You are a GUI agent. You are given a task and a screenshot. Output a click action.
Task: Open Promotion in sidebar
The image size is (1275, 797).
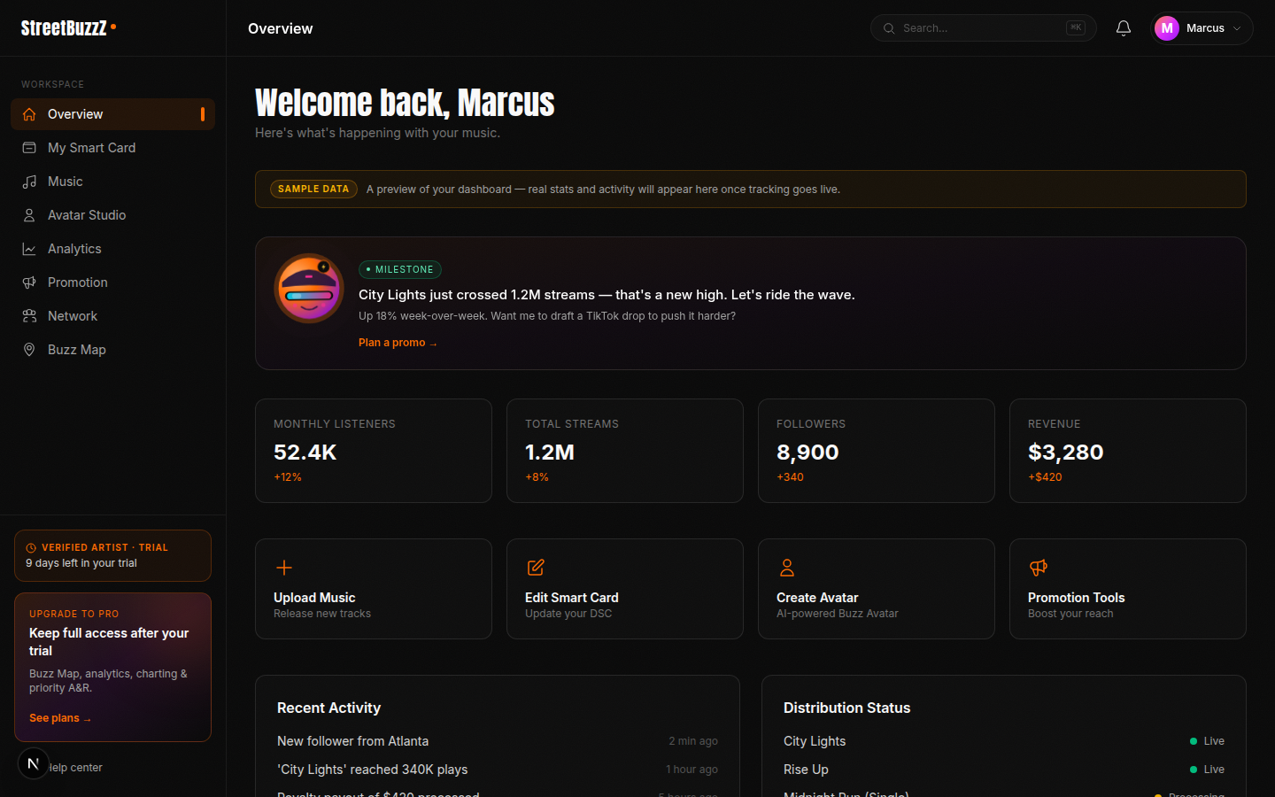point(112,282)
